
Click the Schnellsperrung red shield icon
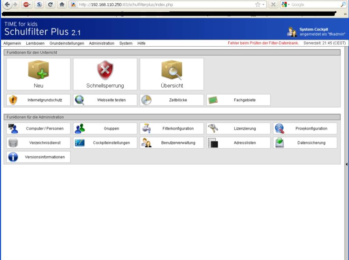coord(105,70)
